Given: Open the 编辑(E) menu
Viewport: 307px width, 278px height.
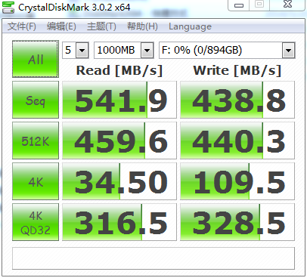Looking at the screenshot, I should click(x=61, y=26).
